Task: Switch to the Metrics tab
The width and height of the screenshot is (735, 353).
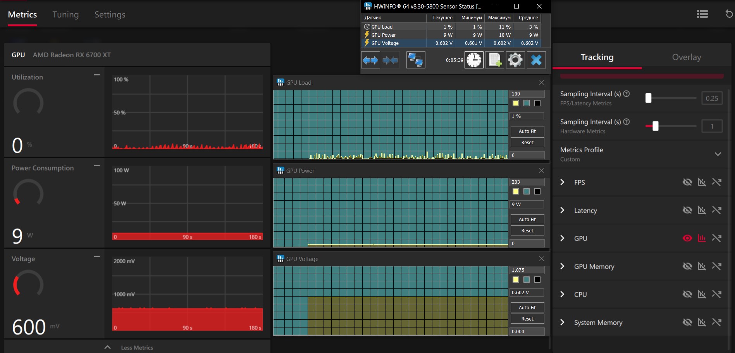Action: [x=22, y=15]
